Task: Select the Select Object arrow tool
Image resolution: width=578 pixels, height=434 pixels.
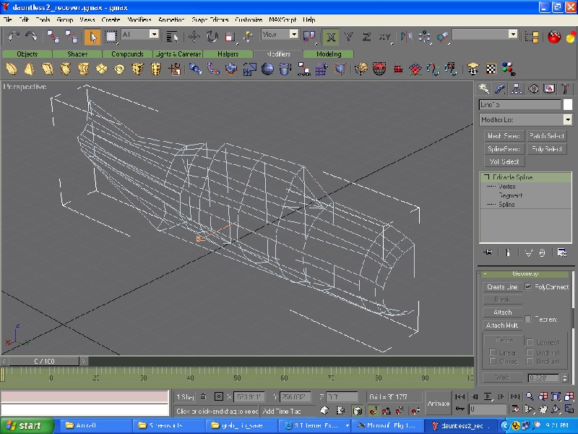Action: pyautogui.click(x=92, y=35)
